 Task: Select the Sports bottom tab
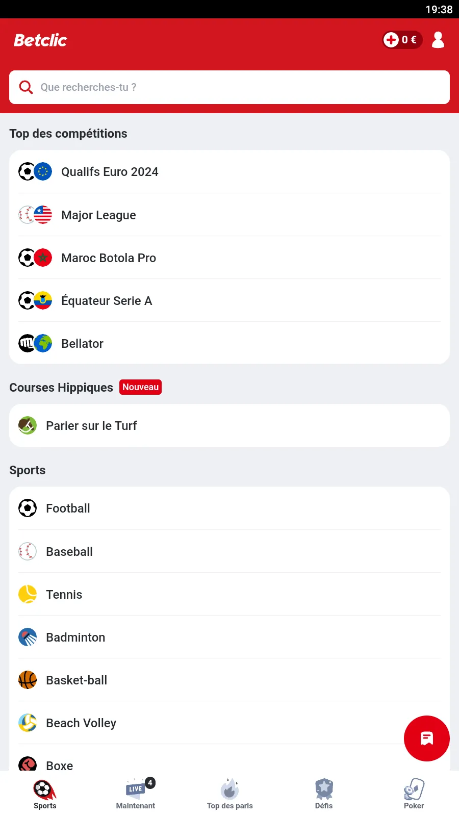(x=45, y=794)
